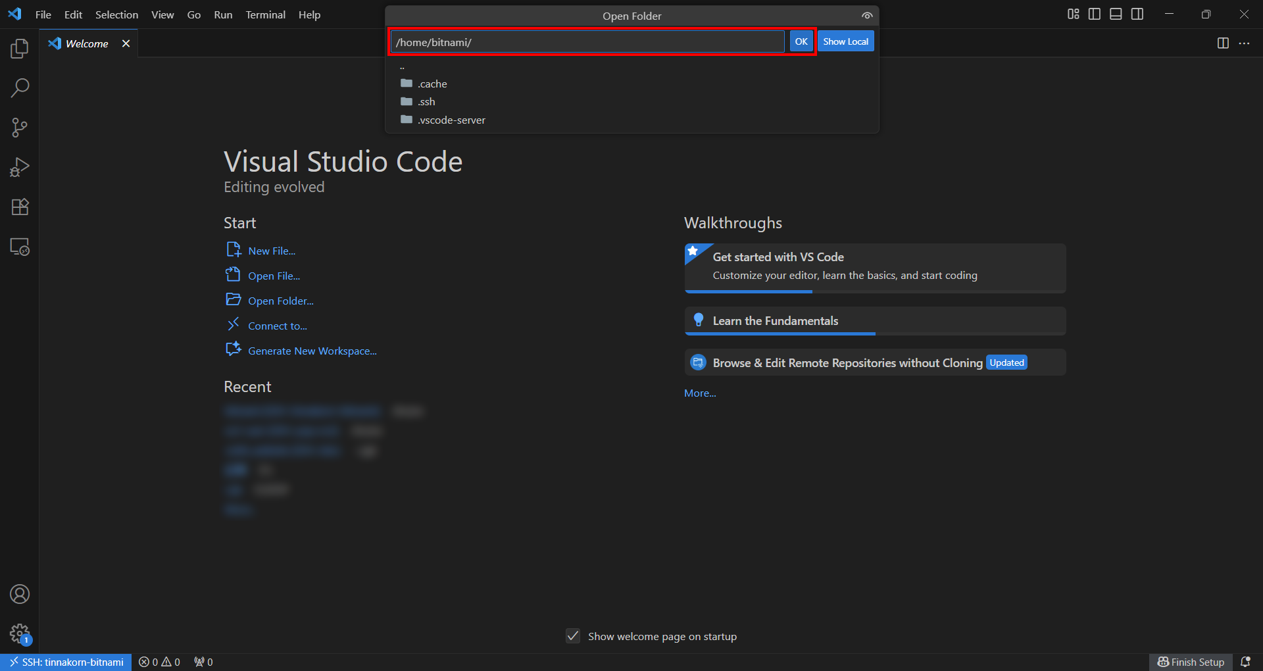Click the forwarded ports status item

click(203, 662)
